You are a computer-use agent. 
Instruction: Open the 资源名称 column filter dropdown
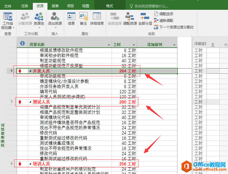[108, 45]
